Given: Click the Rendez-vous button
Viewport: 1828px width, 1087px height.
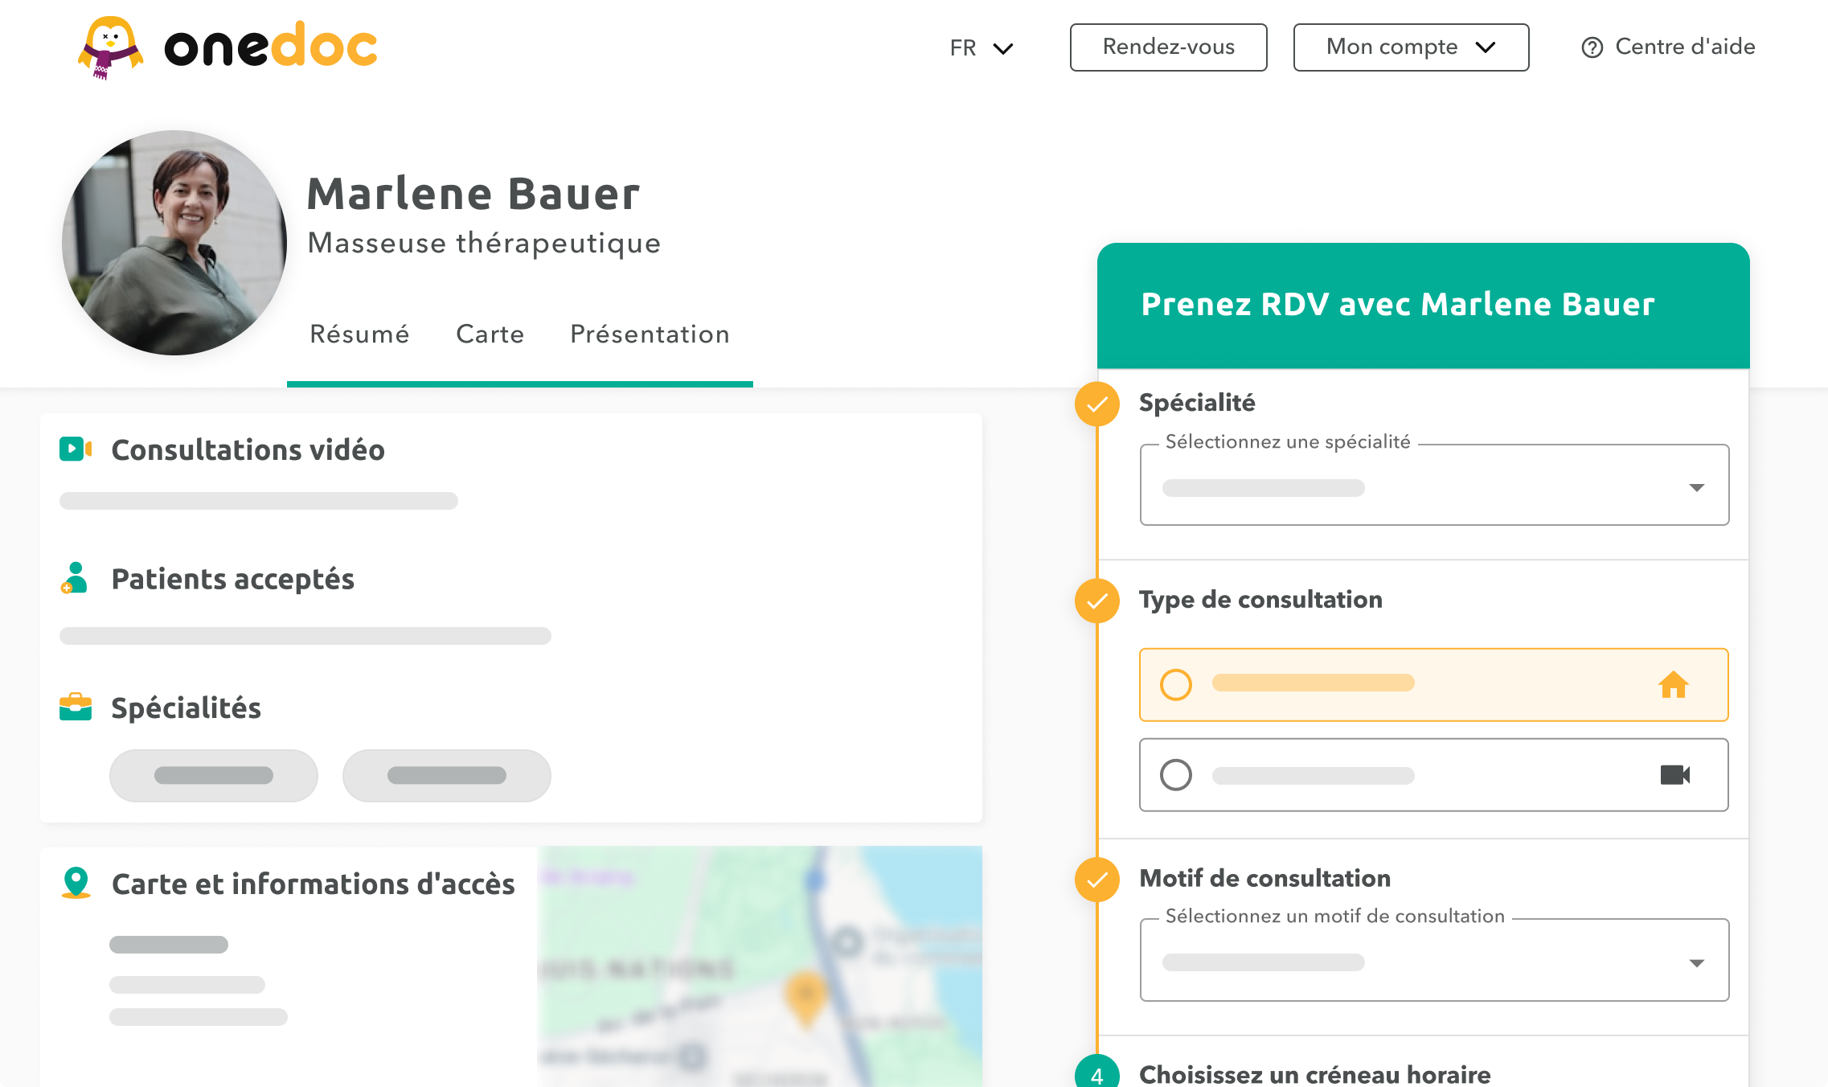Looking at the screenshot, I should pyautogui.click(x=1168, y=47).
